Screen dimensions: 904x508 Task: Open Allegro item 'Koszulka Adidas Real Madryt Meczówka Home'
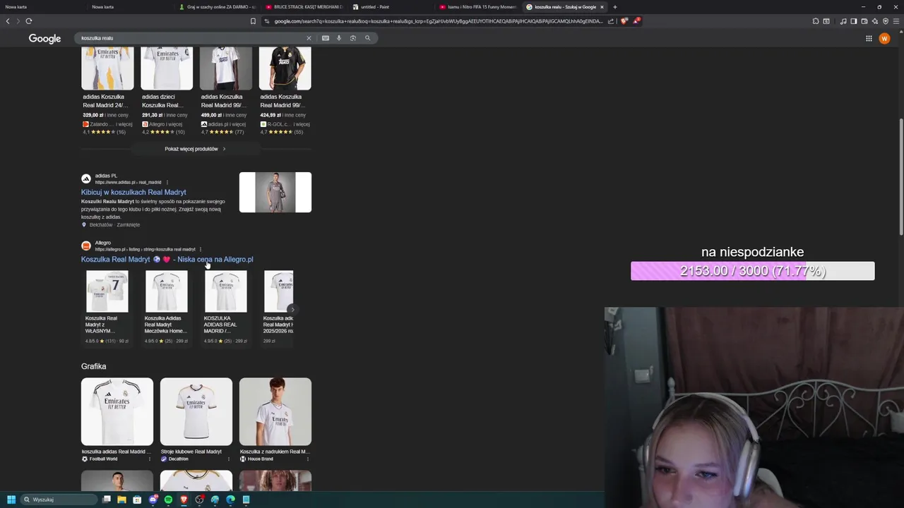tap(166, 308)
